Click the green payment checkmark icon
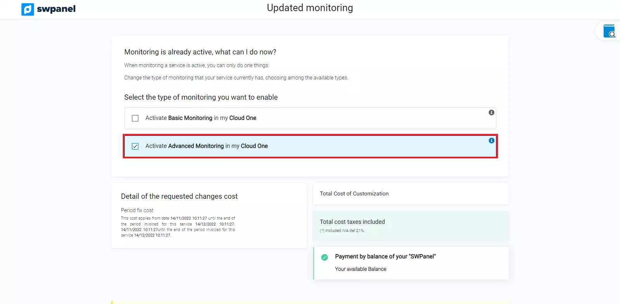The height and width of the screenshot is (304, 620). (325, 257)
